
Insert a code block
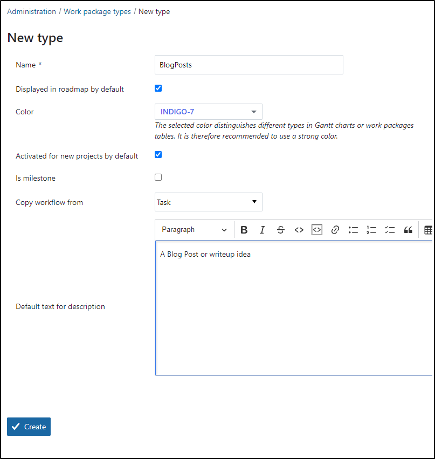click(317, 230)
